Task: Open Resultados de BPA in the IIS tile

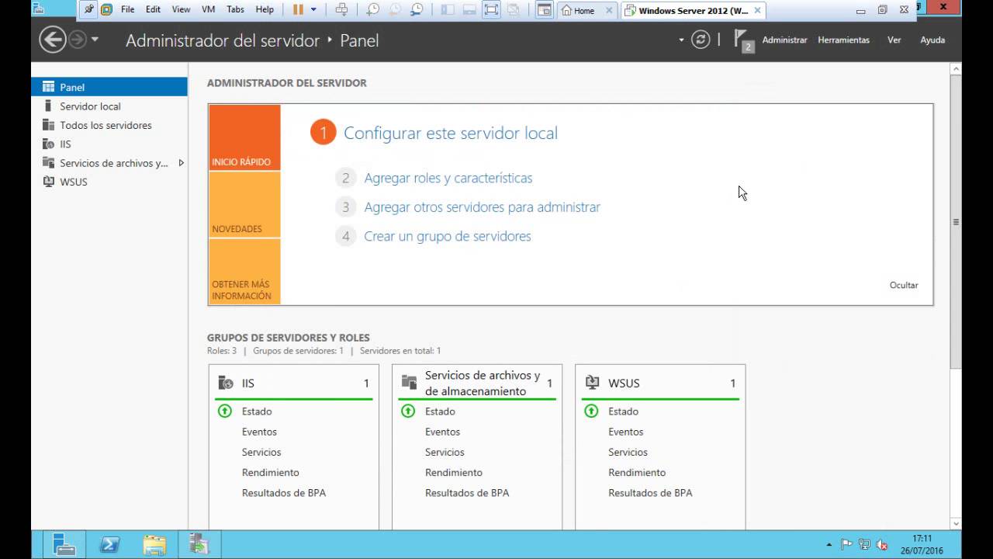Action: coord(284,493)
